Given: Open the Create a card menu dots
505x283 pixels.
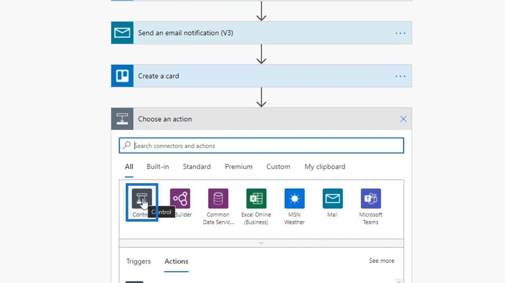Looking at the screenshot, I should point(400,76).
